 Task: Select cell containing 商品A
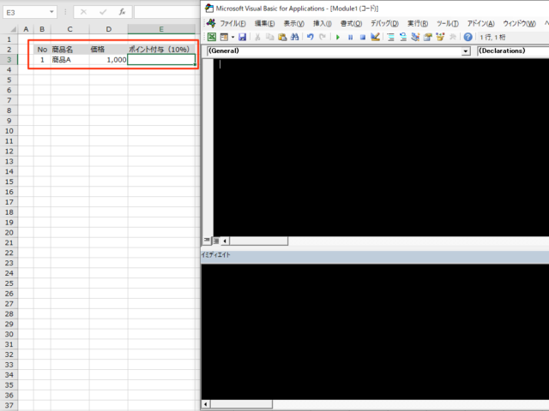(69, 60)
